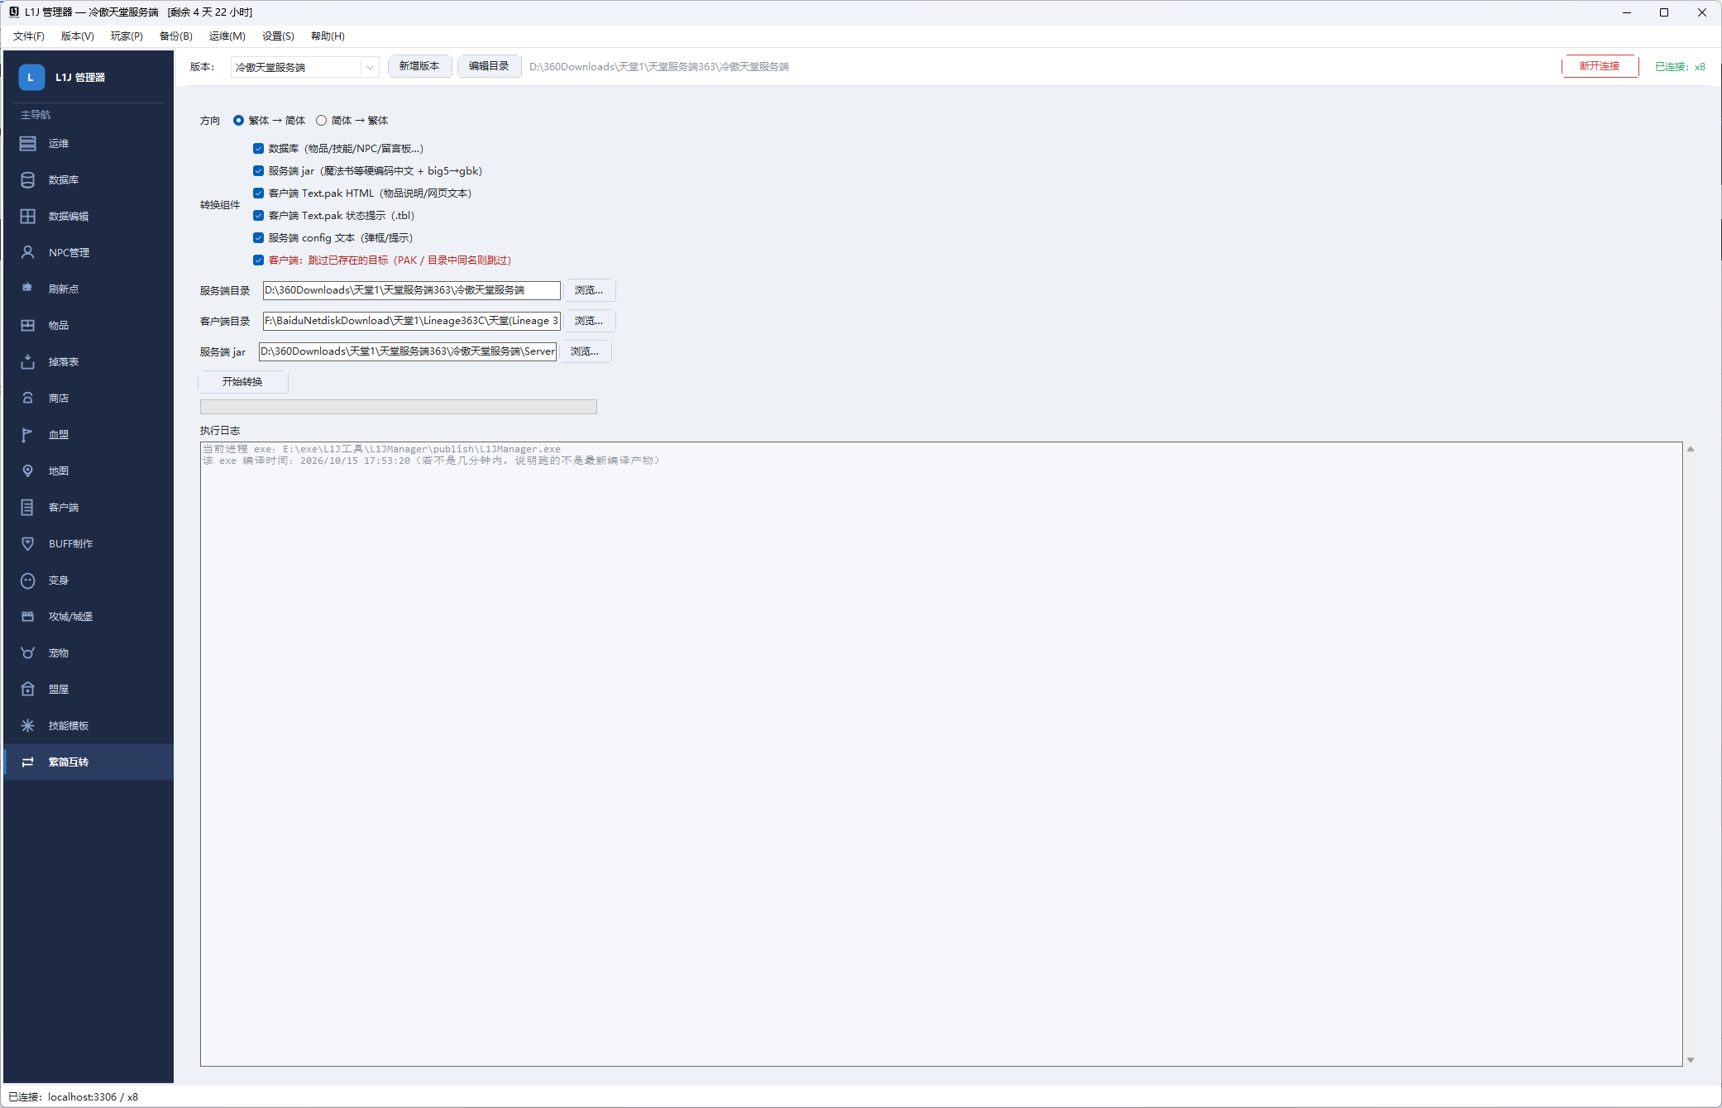Click the red 断开连接 button
The image size is (1722, 1108).
pyautogui.click(x=1600, y=66)
